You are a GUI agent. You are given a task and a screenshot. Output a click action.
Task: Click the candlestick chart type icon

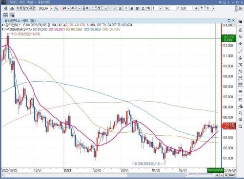[64, 8]
